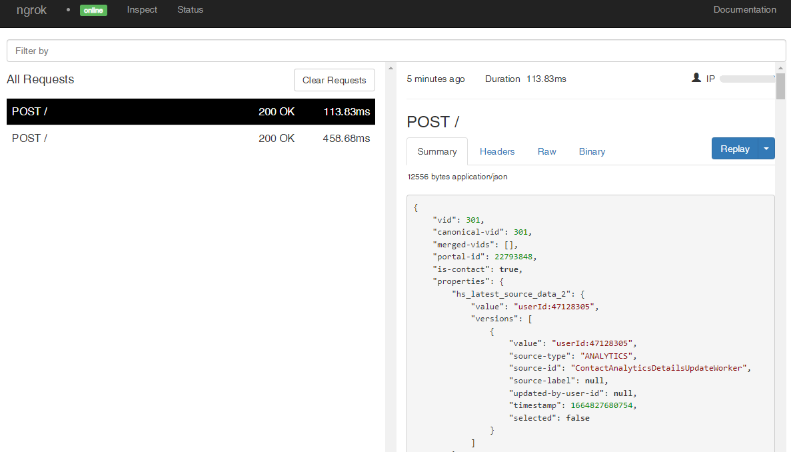
Task: Click the green online status badge
Action: (x=93, y=10)
